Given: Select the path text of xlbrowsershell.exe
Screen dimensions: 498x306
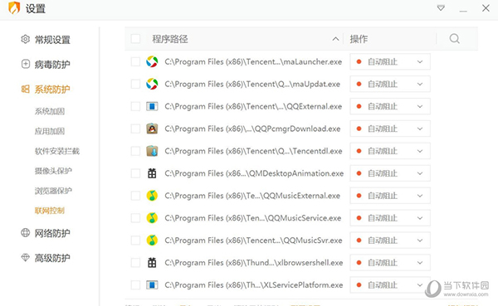Looking at the screenshot, I should pos(254,263).
